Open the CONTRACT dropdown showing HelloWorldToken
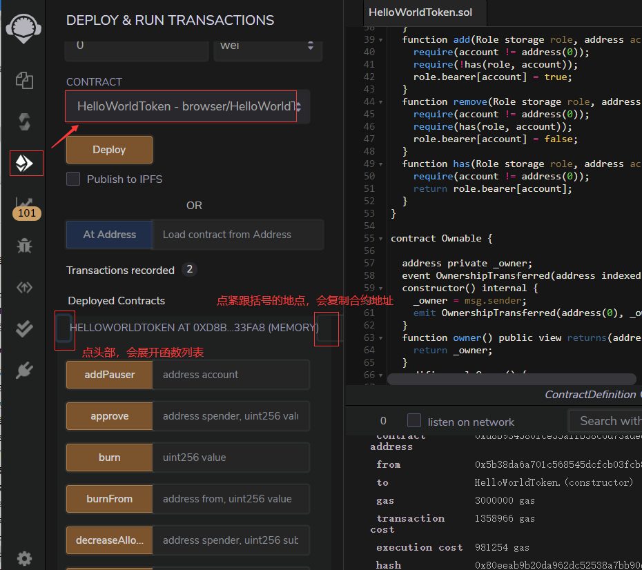Viewport: 642px width, 570px height. [180, 106]
